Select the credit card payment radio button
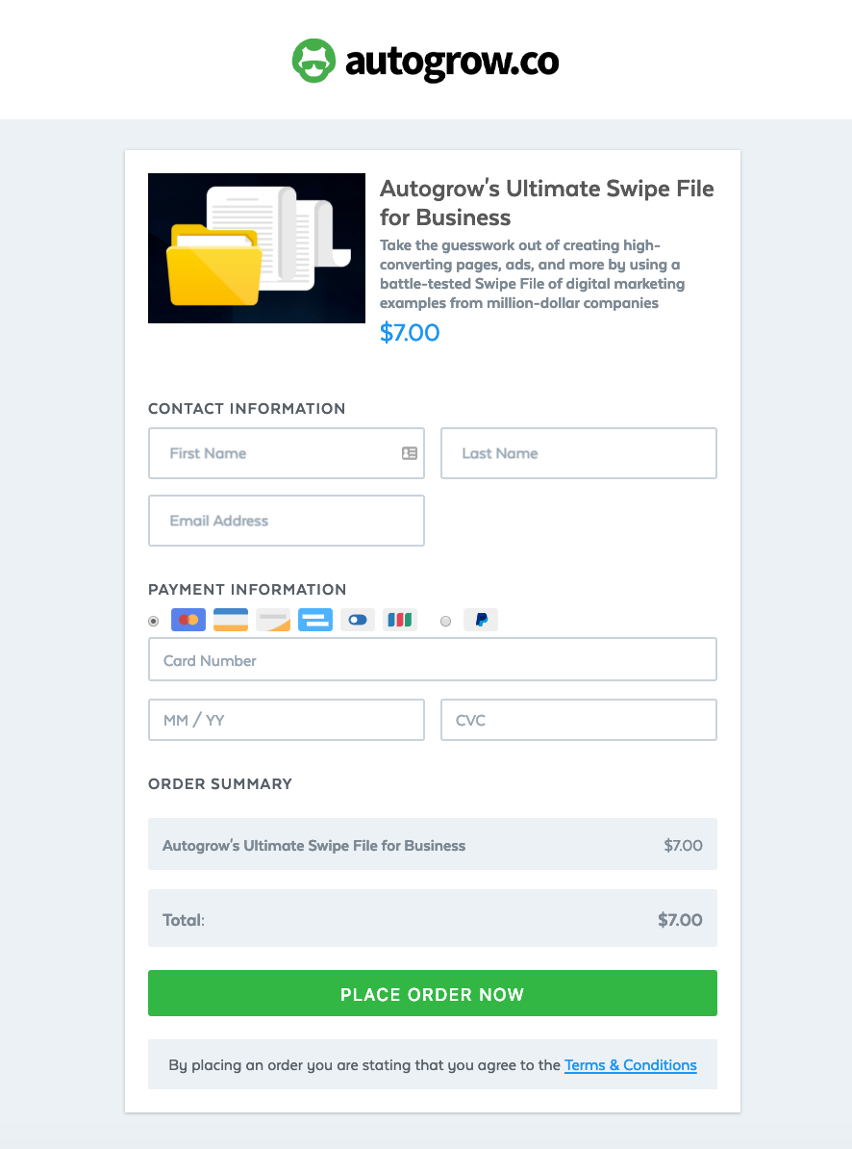 click(x=153, y=621)
